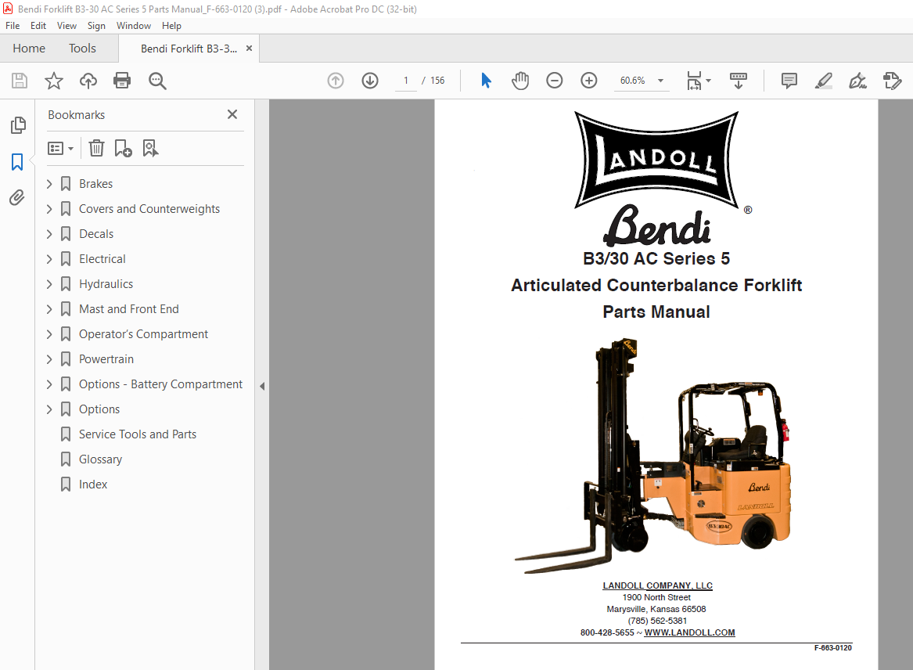Image resolution: width=913 pixels, height=670 pixels.
Task: Click the page number input field
Action: [x=406, y=81]
